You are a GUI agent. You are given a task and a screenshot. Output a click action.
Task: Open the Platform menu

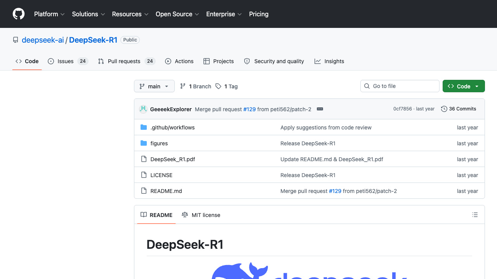pos(49,14)
